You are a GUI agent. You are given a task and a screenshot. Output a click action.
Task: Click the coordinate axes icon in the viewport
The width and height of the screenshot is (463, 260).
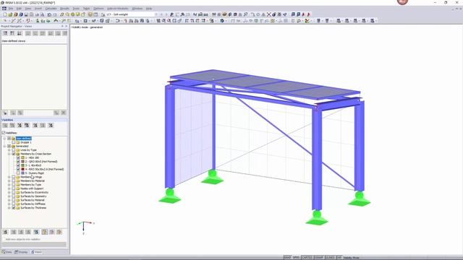point(85,227)
